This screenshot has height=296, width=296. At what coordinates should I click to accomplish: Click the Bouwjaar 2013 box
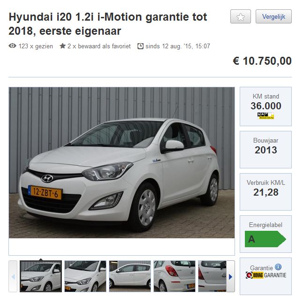266,150
